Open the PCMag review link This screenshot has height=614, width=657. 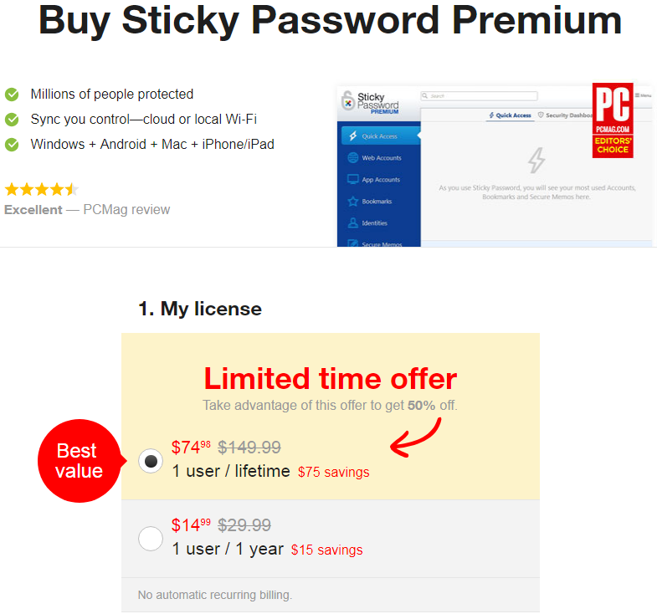pos(126,209)
